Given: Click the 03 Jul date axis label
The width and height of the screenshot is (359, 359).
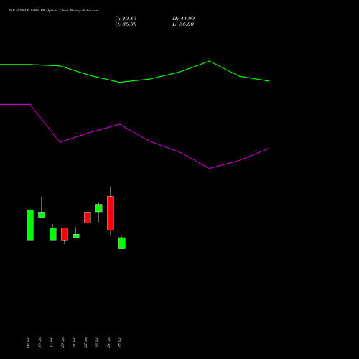Looking at the screenshot, I should click(x=28, y=342).
